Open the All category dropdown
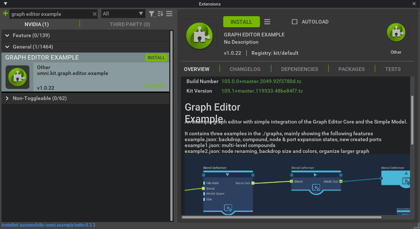Viewport: 420px width, 229px height. 123,14
